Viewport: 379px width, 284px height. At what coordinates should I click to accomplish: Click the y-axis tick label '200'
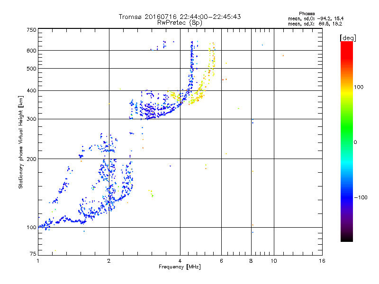click(x=31, y=159)
